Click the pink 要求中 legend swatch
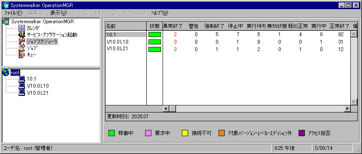Screen dimensions: 362x154 click(x=148, y=133)
